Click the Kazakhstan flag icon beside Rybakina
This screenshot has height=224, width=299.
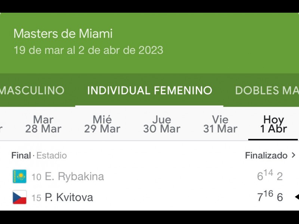(x=19, y=176)
